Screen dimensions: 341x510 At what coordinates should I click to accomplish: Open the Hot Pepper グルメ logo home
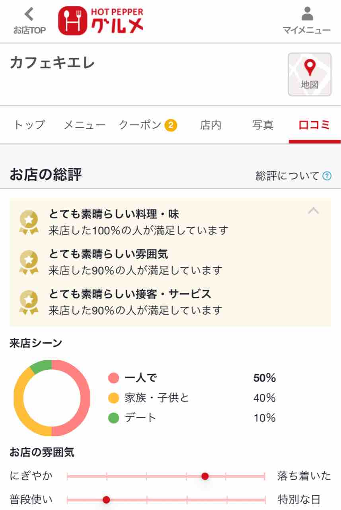(x=101, y=21)
